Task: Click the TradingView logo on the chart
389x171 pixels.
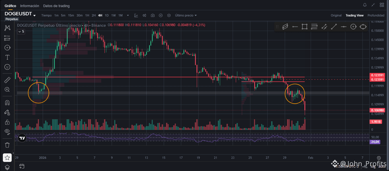Action: (22, 138)
